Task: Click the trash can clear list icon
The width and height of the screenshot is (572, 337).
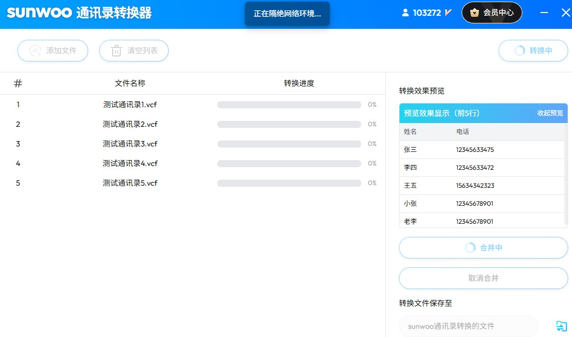Action: tap(116, 51)
